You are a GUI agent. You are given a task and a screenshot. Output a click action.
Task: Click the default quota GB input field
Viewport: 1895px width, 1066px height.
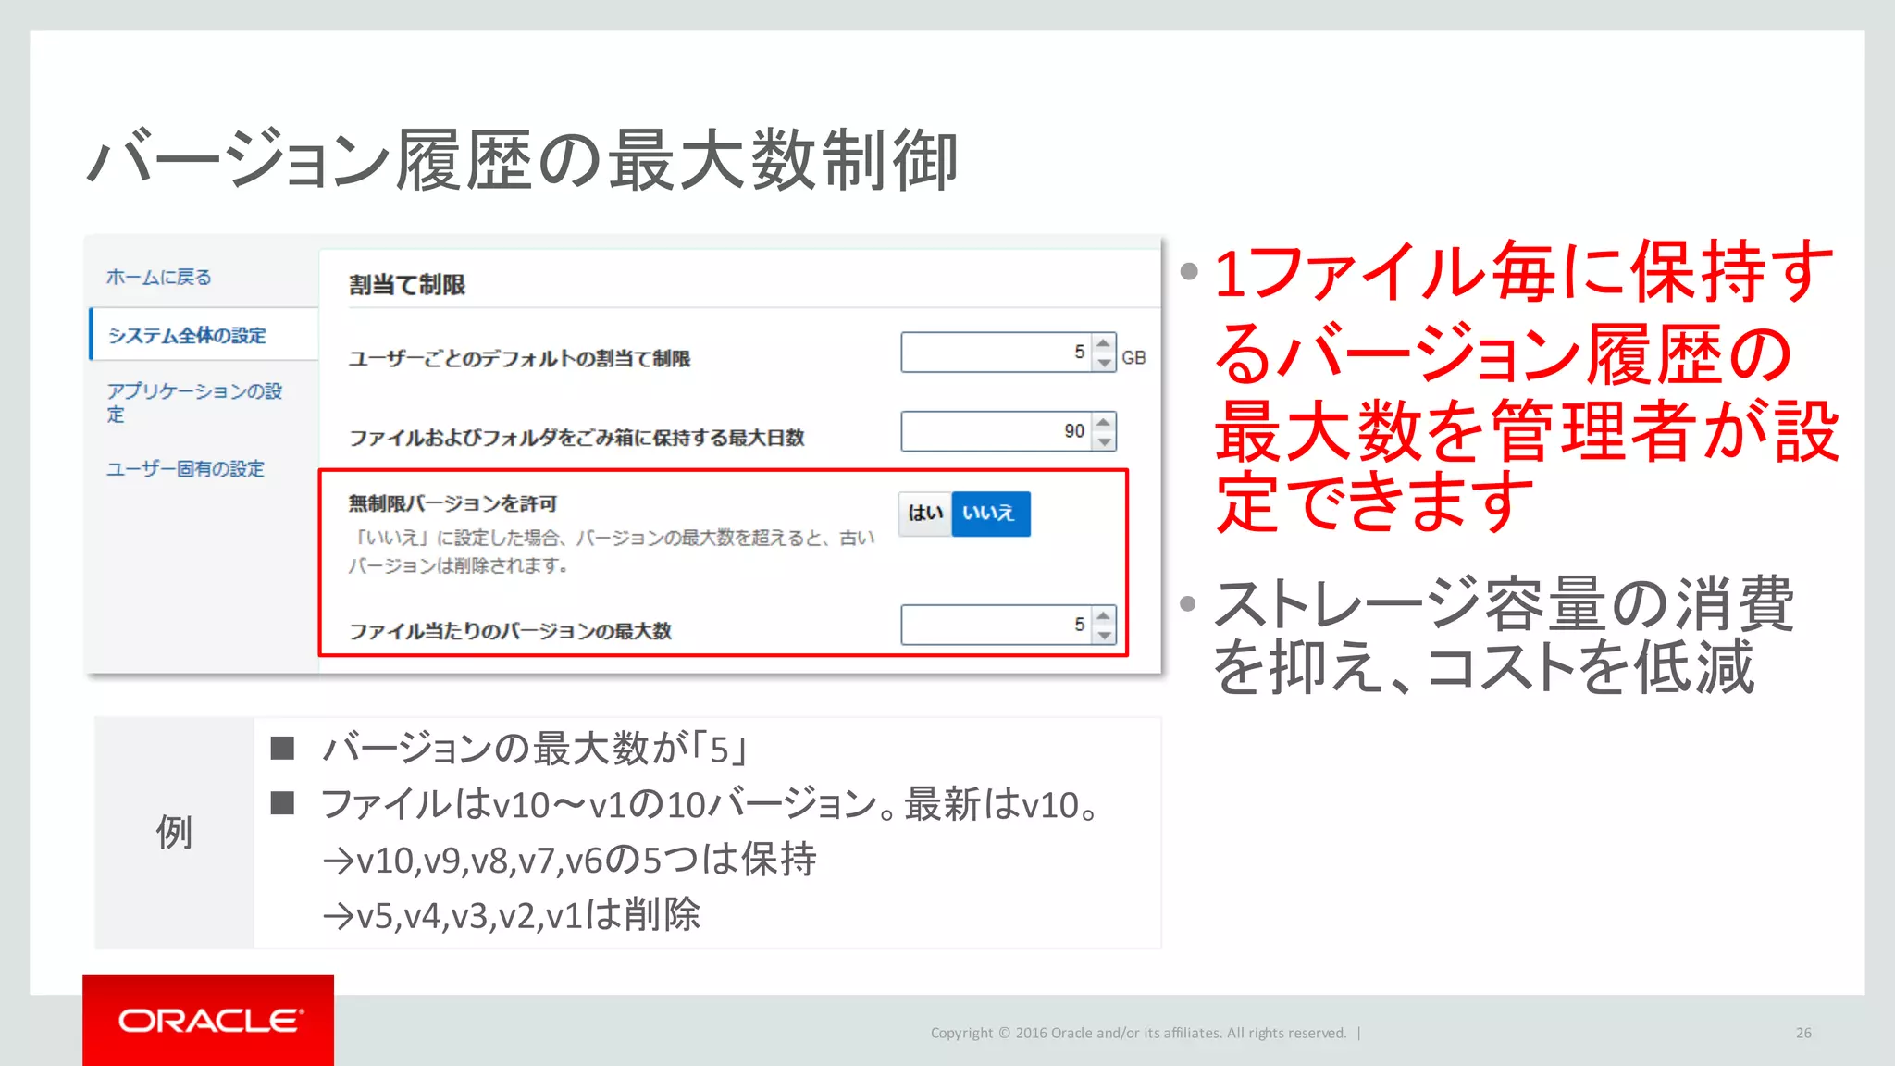tap(996, 353)
